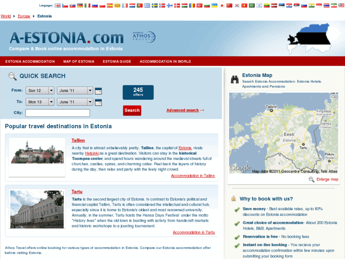Go to Europe breadcrumb link
The image size is (345, 259).
click(x=24, y=16)
